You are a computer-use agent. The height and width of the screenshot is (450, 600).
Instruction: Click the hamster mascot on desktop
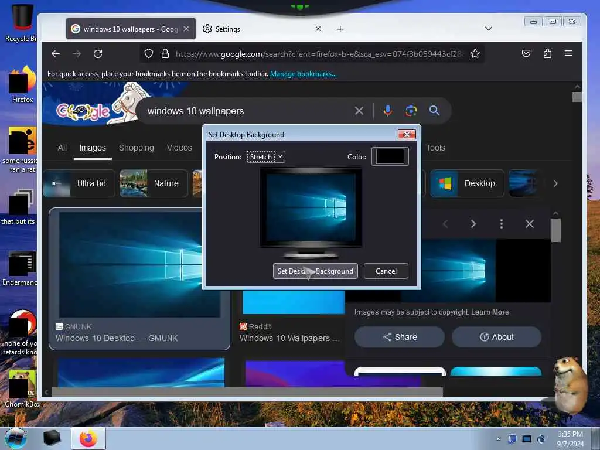click(x=571, y=384)
